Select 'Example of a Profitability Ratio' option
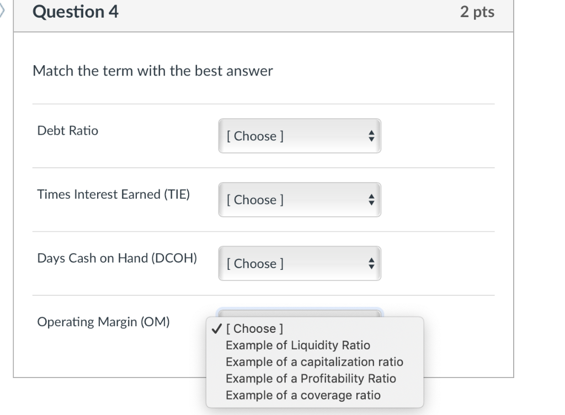Image resolution: width=565 pixels, height=415 pixels. point(310,379)
